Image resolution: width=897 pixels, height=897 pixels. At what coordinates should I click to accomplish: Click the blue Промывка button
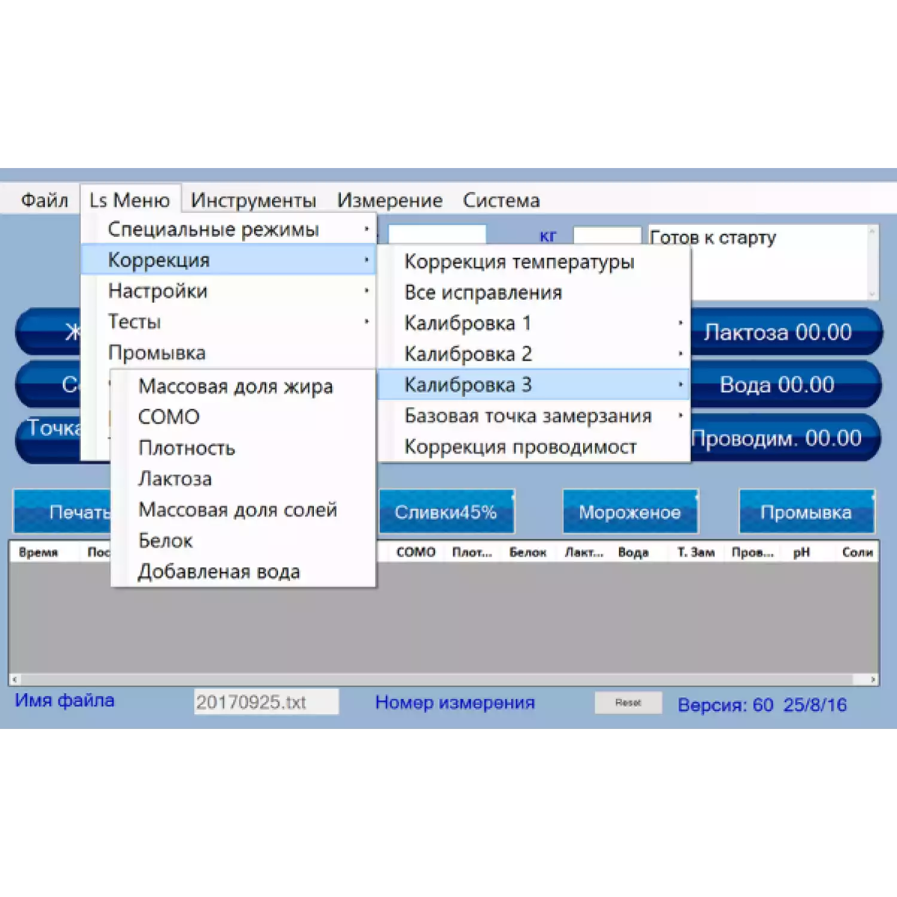pos(806,512)
